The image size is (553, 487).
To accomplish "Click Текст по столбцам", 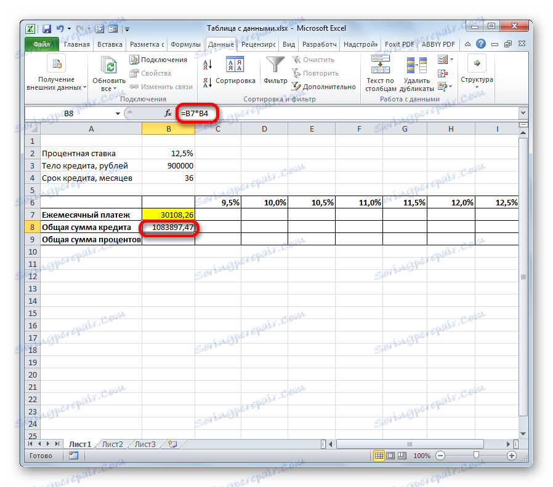I will point(381,73).
